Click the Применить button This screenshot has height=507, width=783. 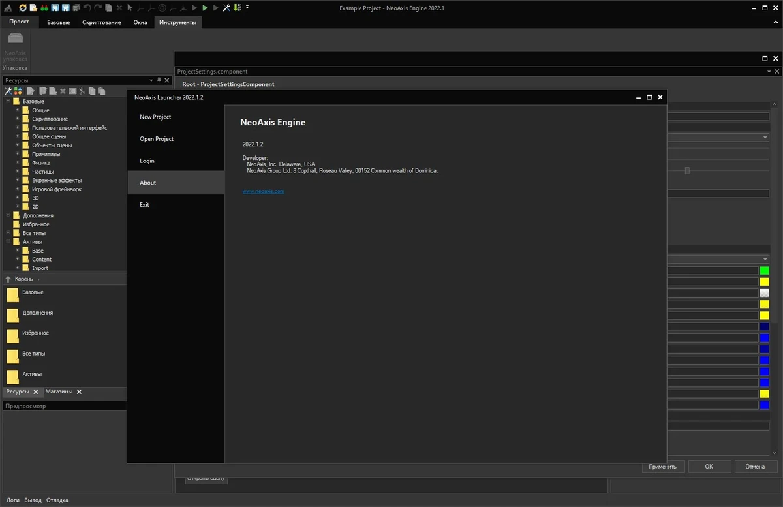pyautogui.click(x=664, y=467)
